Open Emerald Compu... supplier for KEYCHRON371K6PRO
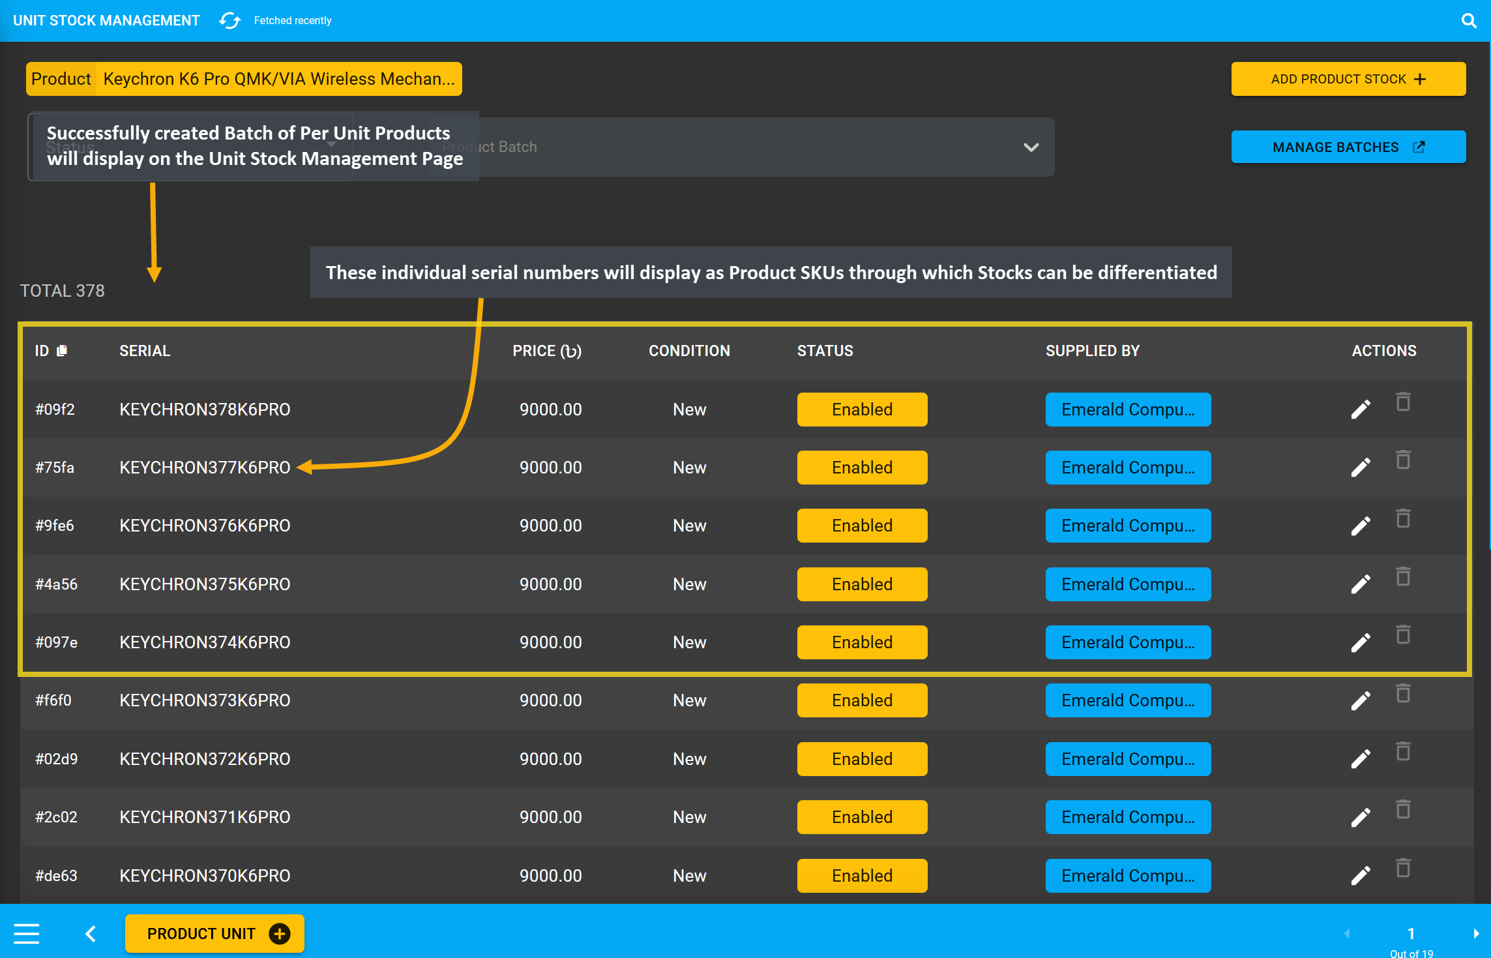The width and height of the screenshot is (1491, 958). 1128,817
